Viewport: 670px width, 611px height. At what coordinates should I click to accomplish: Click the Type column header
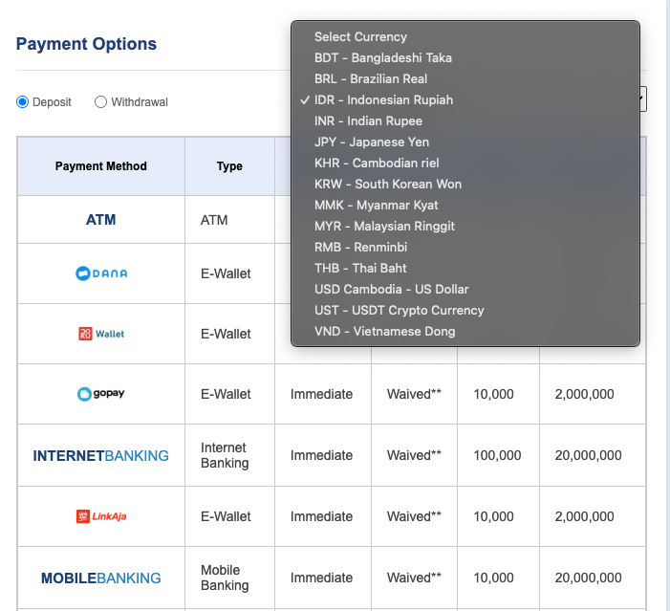coord(229,166)
